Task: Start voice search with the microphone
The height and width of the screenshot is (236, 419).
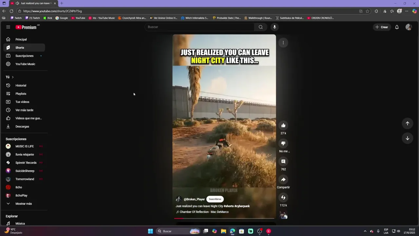Action: (x=274, y=27)
